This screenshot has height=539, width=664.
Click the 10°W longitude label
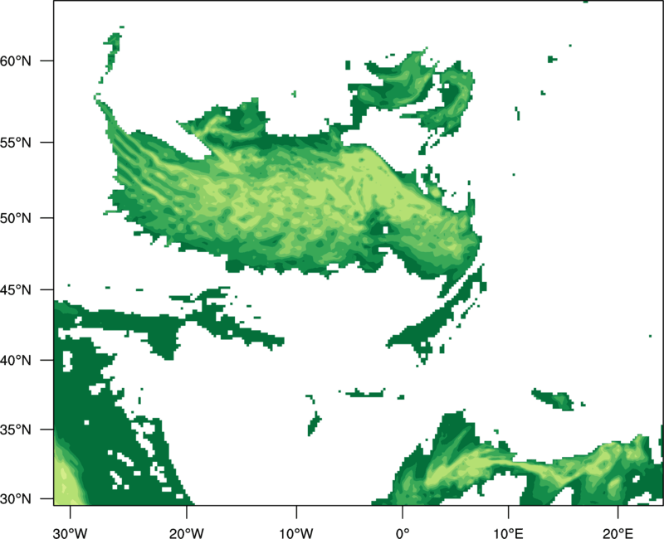(x=296, y=533)
